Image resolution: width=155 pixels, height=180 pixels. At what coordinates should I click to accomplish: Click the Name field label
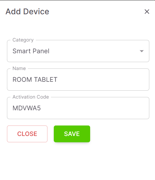click(19, 68)
